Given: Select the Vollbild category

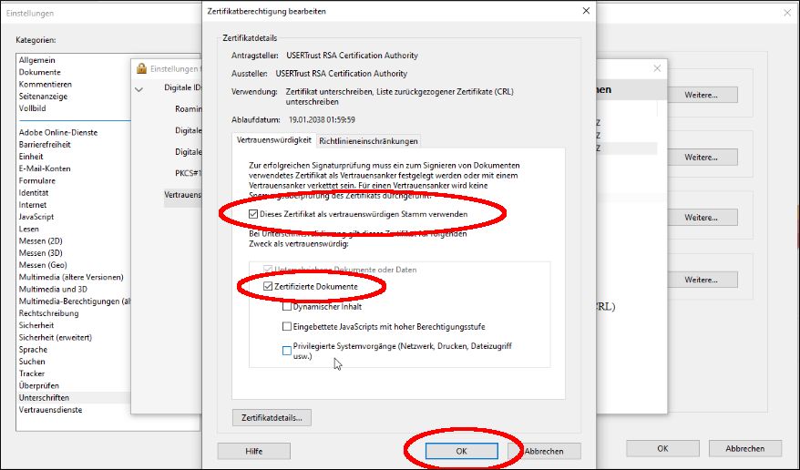Looking at the screenshot, I should click(x=33, y=108).
